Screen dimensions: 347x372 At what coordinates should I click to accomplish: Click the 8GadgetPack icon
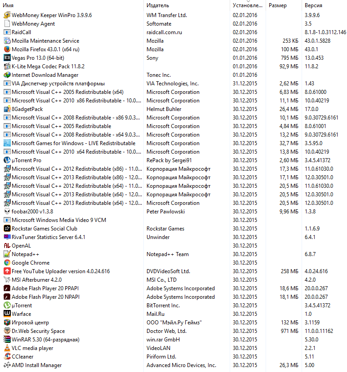pyautogui.click(x=7, y=109)
